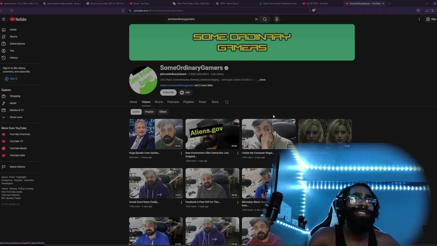This screenshot has width=437, height=246.
Task: Open options menu for Actual Good News Finally video
Action: click(181, 203)
